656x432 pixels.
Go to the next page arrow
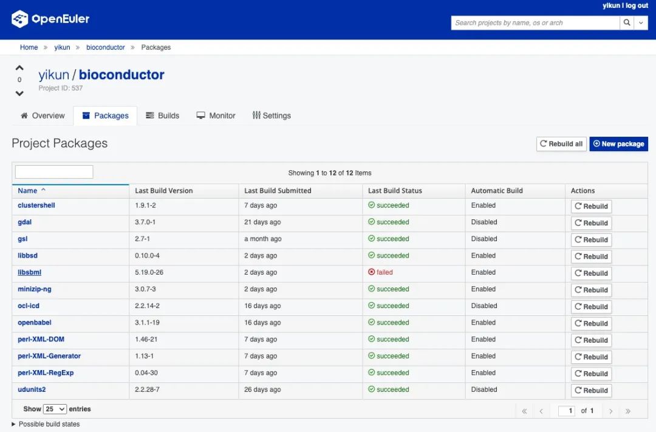[x=610, y=411]
